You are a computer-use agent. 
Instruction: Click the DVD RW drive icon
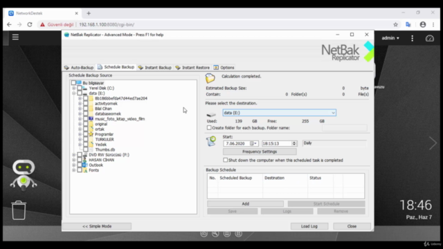(x=84, y=155)
